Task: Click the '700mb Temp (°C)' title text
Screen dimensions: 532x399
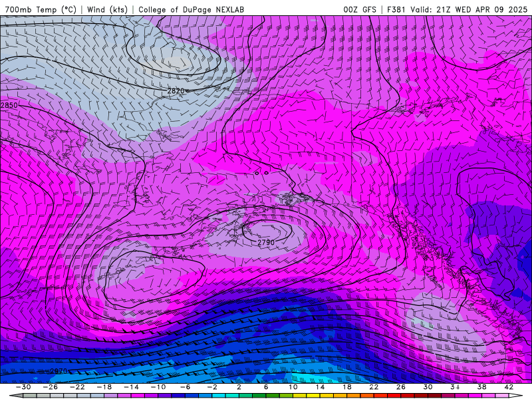Action: tap(41, 9)
